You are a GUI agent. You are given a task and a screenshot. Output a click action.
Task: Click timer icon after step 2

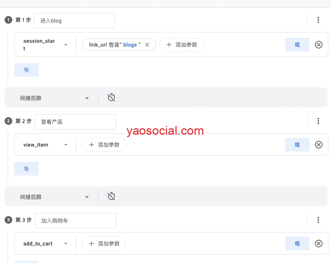[111, 196]
